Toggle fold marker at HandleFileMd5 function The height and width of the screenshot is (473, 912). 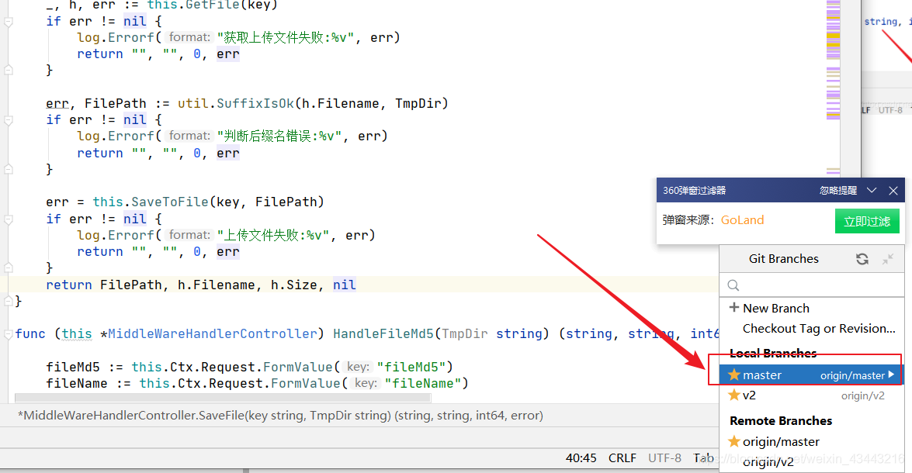click(8, 334)
